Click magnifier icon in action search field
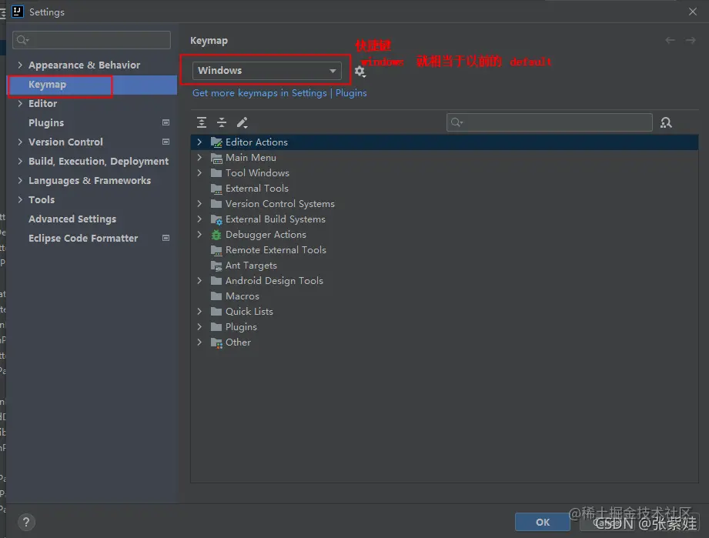Screen dimensions: 709x538 click(x=457, y=122)
